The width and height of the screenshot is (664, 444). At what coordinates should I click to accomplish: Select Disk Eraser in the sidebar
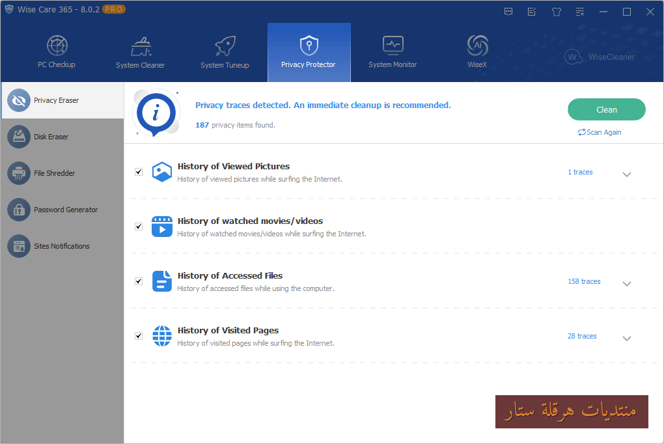tap(51, 137)
